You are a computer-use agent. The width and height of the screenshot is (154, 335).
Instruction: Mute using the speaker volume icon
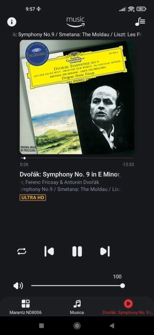coord(18,286)
